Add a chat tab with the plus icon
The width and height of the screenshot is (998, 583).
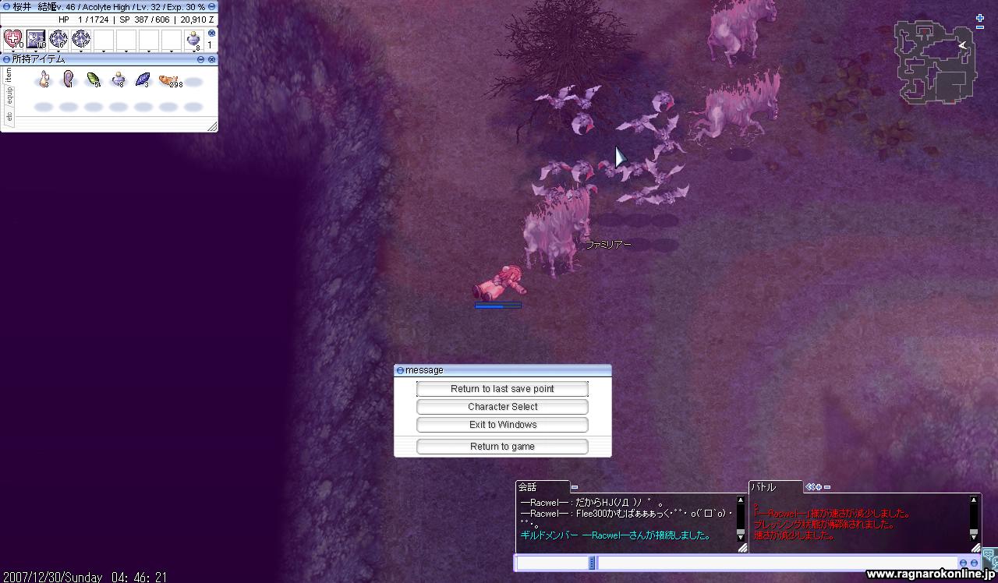[818, 487]
